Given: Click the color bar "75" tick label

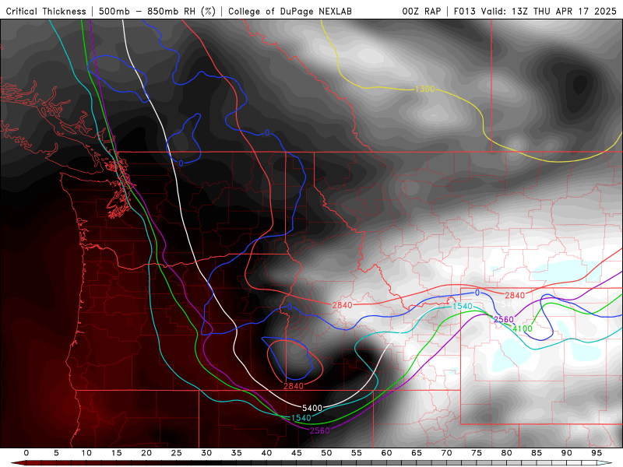Looking at the screenshot, I should click(x=477, y=453).
